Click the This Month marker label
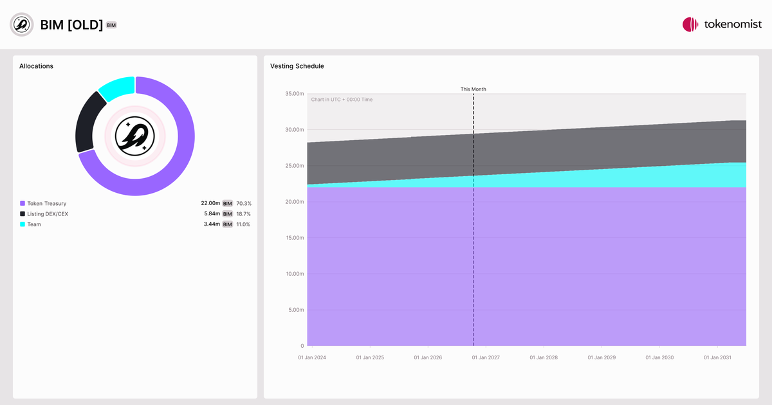Viewport: 772px width, 405px height. [473, 89]
